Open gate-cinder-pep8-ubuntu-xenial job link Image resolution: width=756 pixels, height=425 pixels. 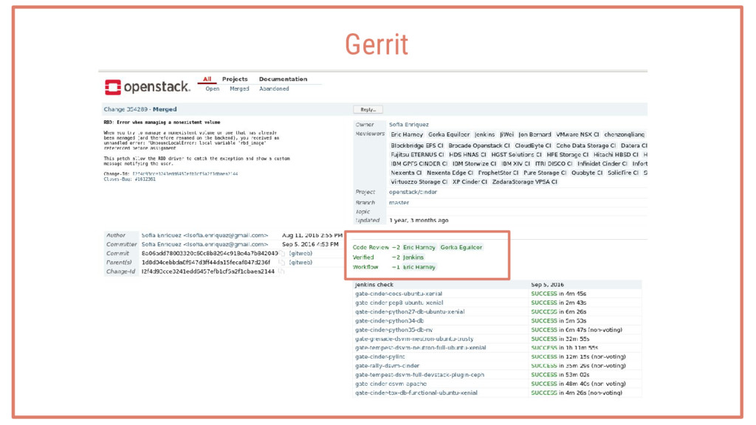pyautogui.click(x=399, y=303)
